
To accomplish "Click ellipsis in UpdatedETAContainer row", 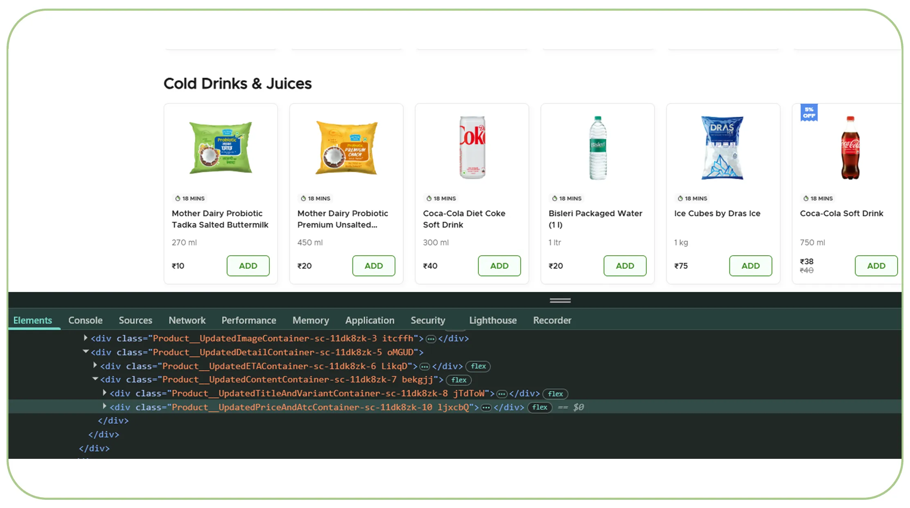I will tap(425, 366).
